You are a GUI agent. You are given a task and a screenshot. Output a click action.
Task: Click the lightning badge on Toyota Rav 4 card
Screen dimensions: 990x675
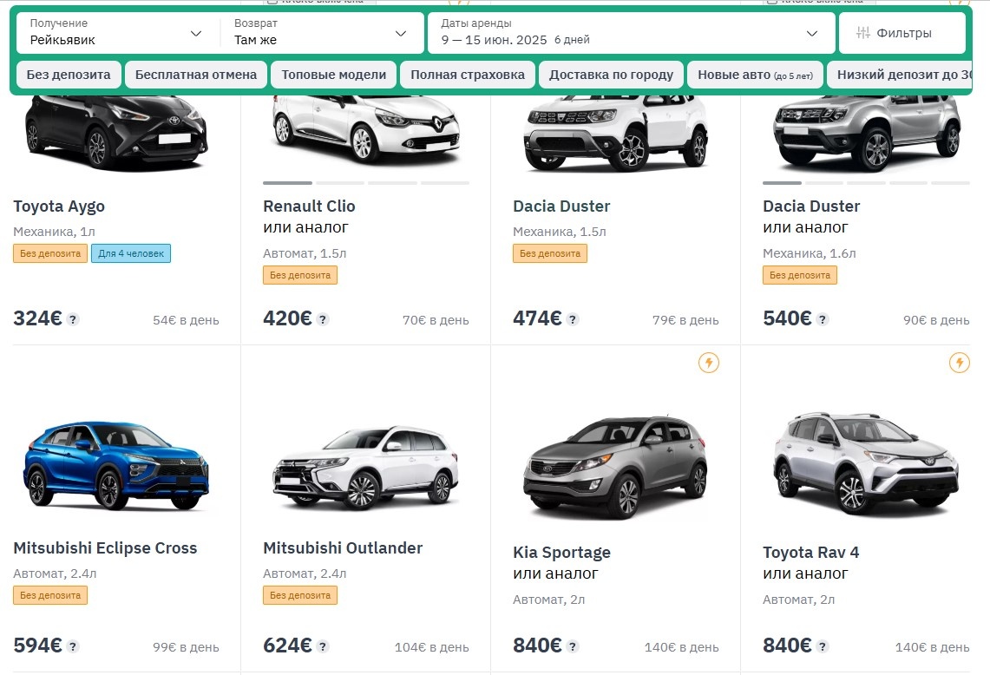coord(959,364)
